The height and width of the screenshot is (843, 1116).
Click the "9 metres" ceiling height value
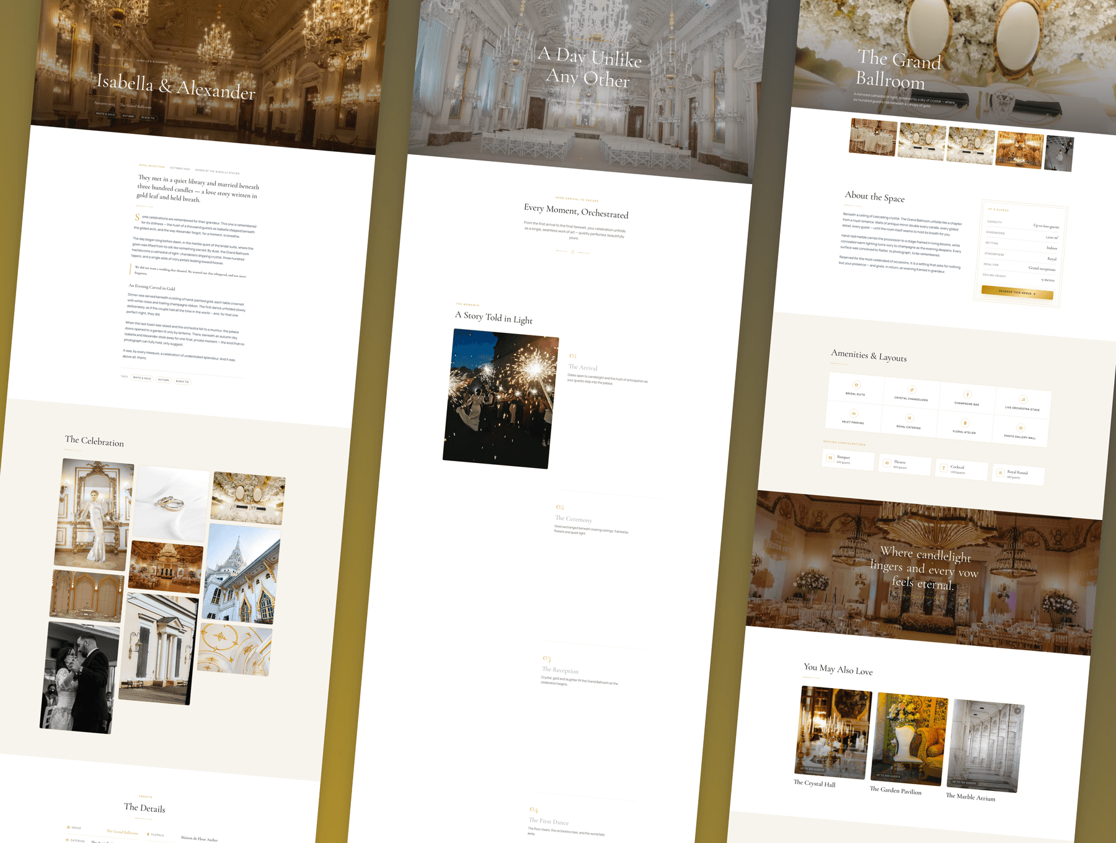click(1048, 280)
